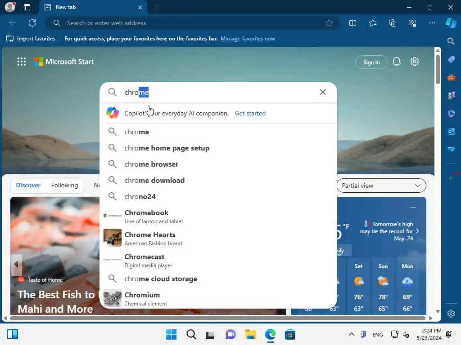Clear search box with X

(322, 92)
